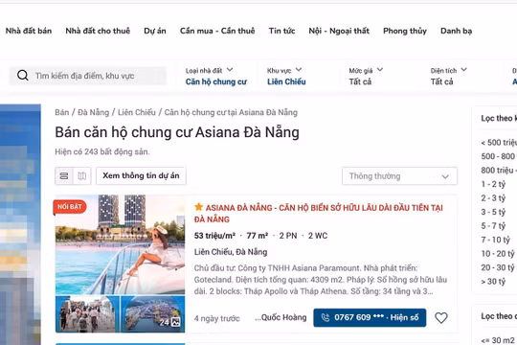The image size is (517, 345).
Task: Focus the location search field
Action: [88, 76]
